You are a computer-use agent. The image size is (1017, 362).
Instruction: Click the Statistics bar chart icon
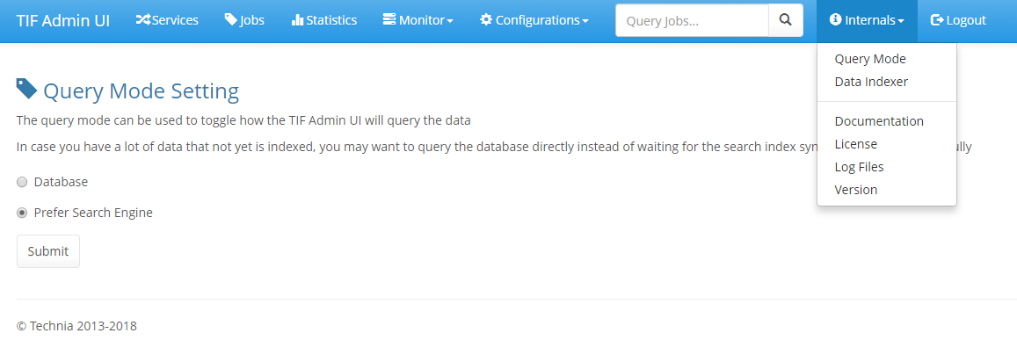click(297, 20)
